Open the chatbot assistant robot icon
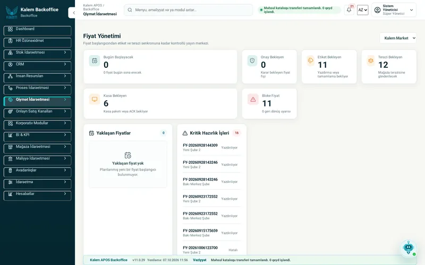 click(x=408, y=248)
